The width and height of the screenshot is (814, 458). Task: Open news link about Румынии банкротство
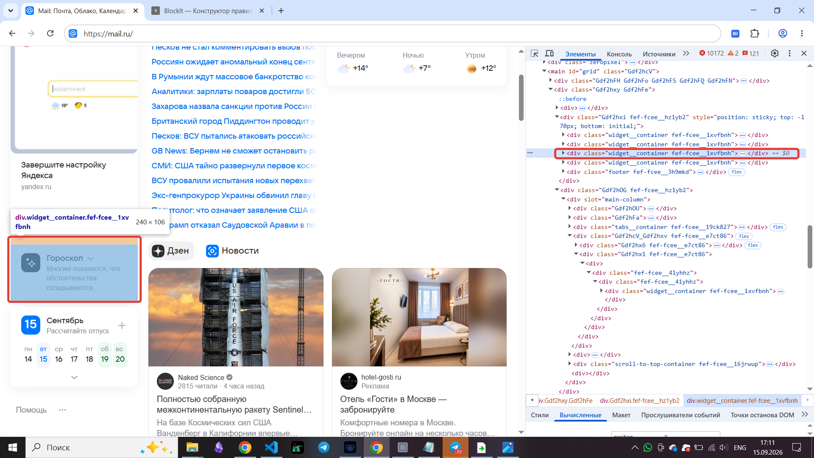click(x=234, y=77)
